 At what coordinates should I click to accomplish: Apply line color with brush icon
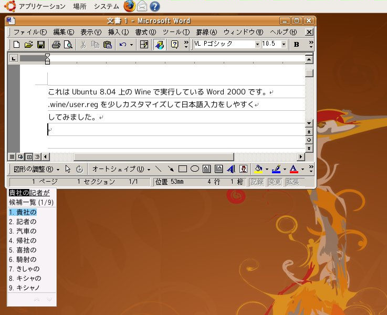click(276, 169)
